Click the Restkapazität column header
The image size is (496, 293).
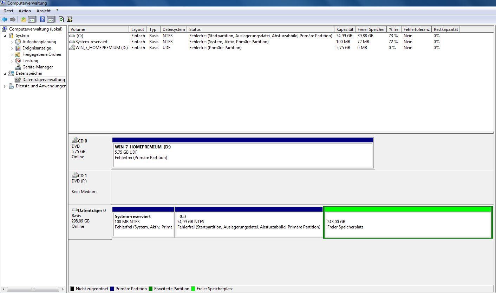(x=446, y=29)
